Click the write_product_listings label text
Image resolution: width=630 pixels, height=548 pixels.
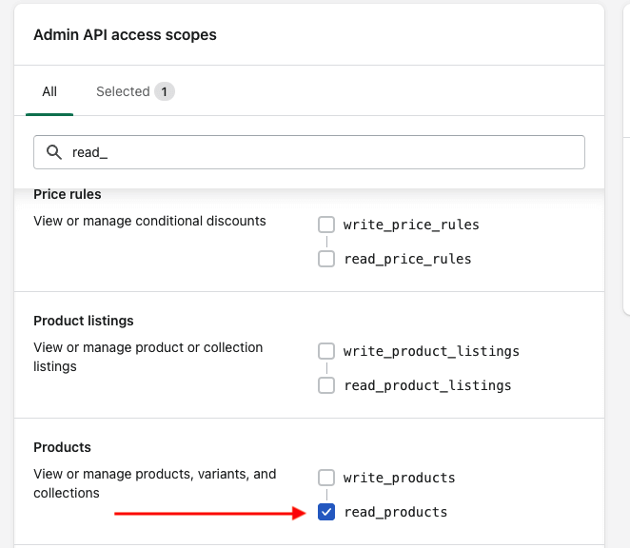pos(431,351)
